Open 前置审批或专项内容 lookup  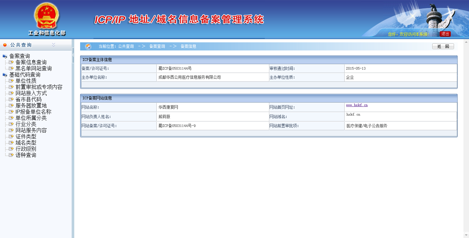tap(39, 87)
